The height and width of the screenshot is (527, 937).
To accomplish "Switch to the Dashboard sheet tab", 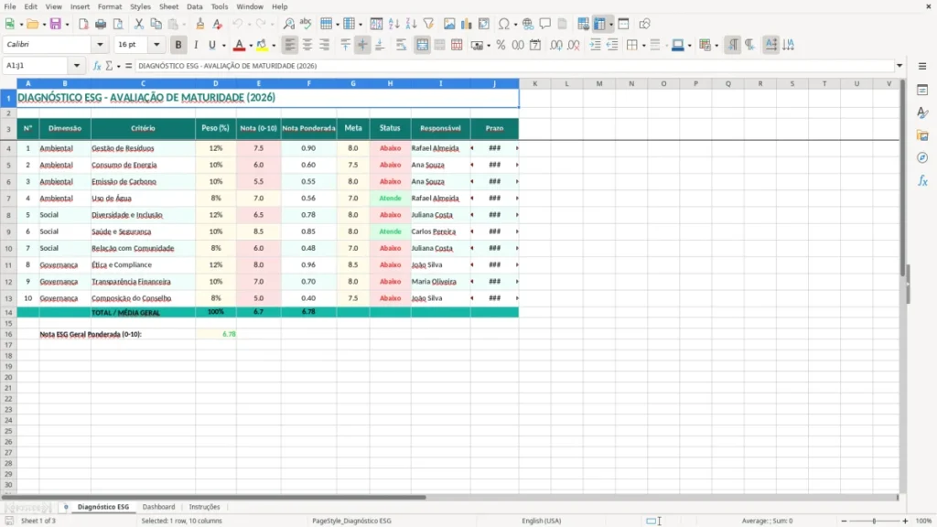I will (x=158, y=507).
